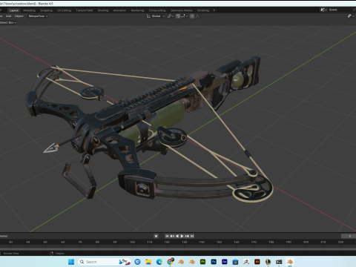
Task: Open viewport gizmo options at header right
Action: (351, 16)
